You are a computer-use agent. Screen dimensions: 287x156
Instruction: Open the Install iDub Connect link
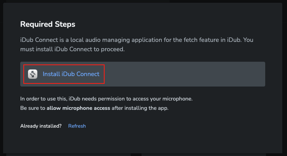pos(71,74)
